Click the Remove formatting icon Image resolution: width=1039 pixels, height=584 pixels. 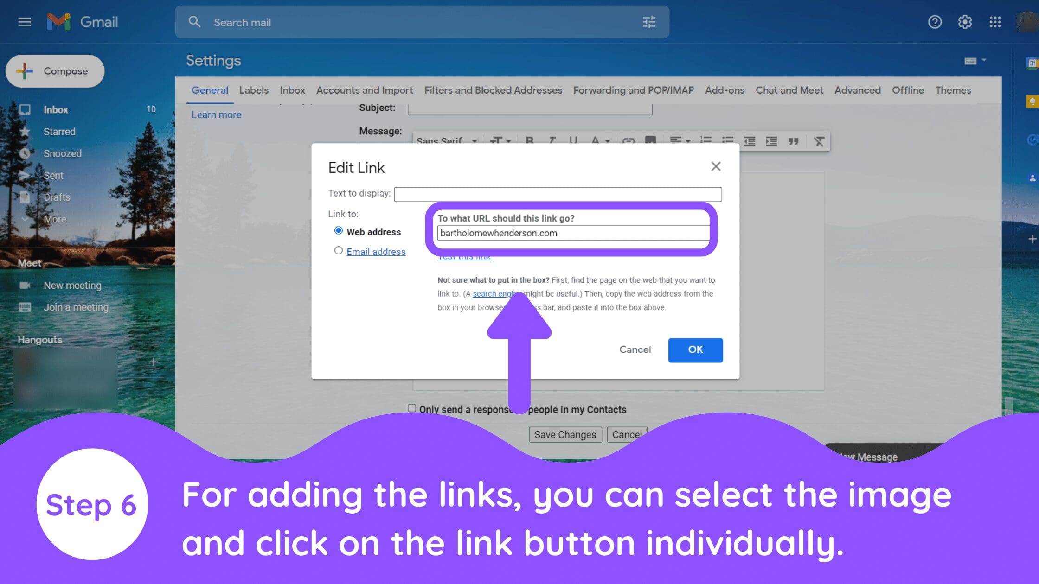(x=819, y=140)
